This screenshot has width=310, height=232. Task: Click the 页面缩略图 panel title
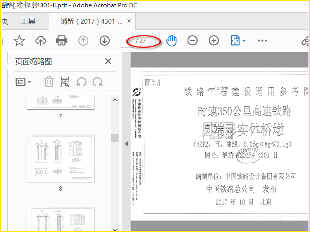33,61
